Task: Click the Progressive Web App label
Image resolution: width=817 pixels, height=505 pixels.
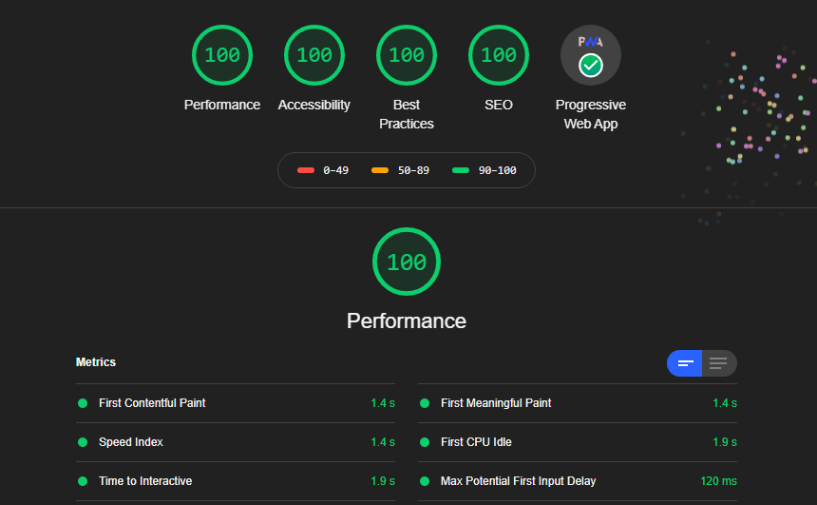Action: 591,114
